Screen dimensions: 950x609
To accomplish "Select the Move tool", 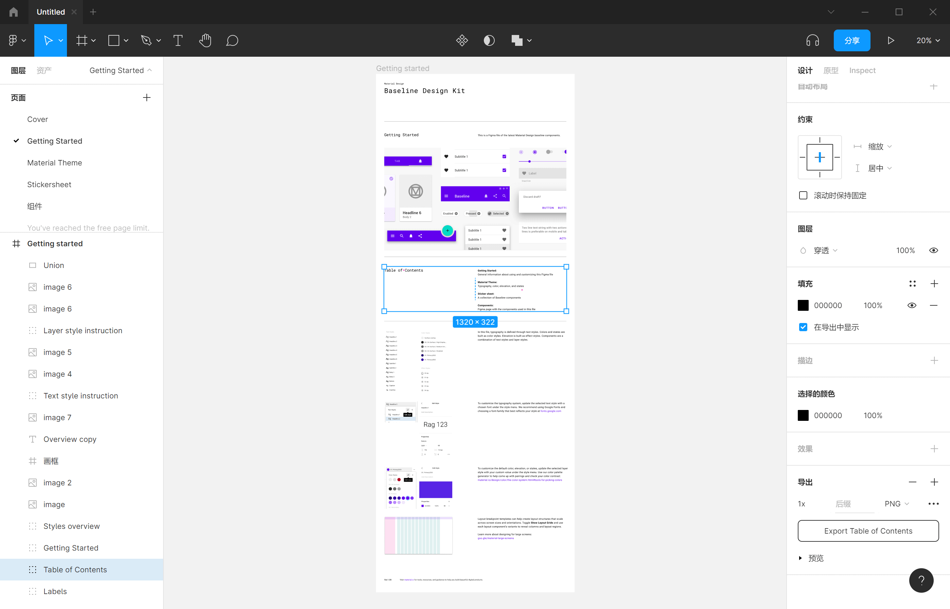I will coord(48,40).
